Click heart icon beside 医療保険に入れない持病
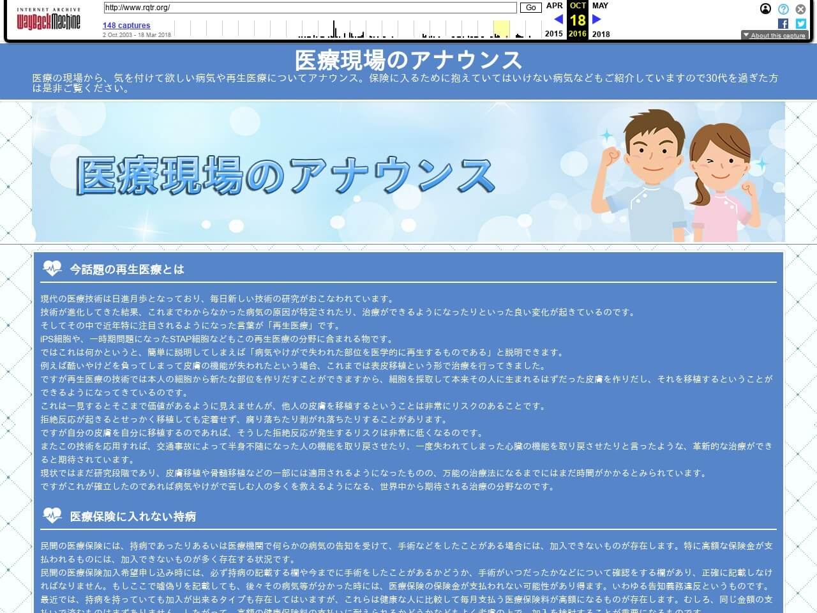This screenshot has height=613, width=817. click(52, 515)
